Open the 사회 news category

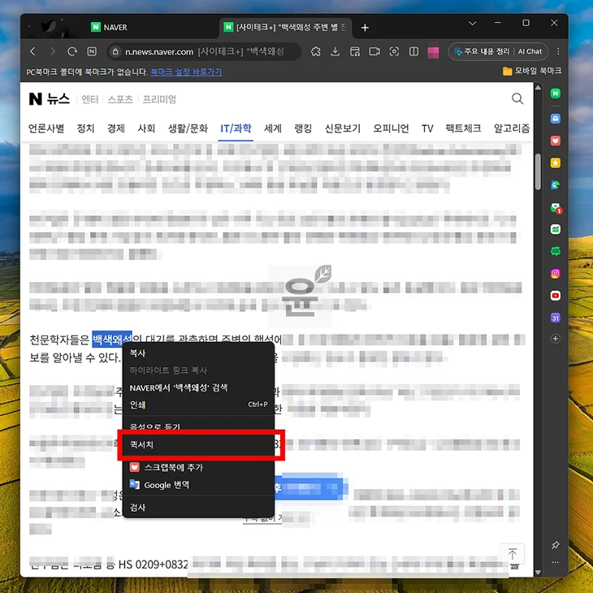click(x=146, y=128)
